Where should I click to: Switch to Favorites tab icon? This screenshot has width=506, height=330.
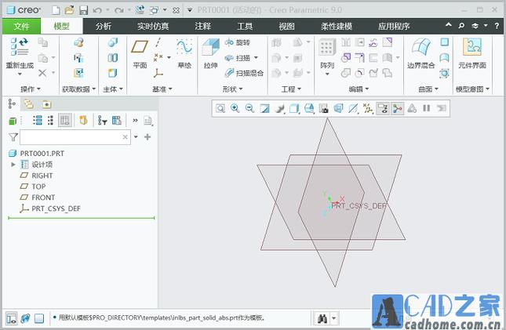(46, 104)
